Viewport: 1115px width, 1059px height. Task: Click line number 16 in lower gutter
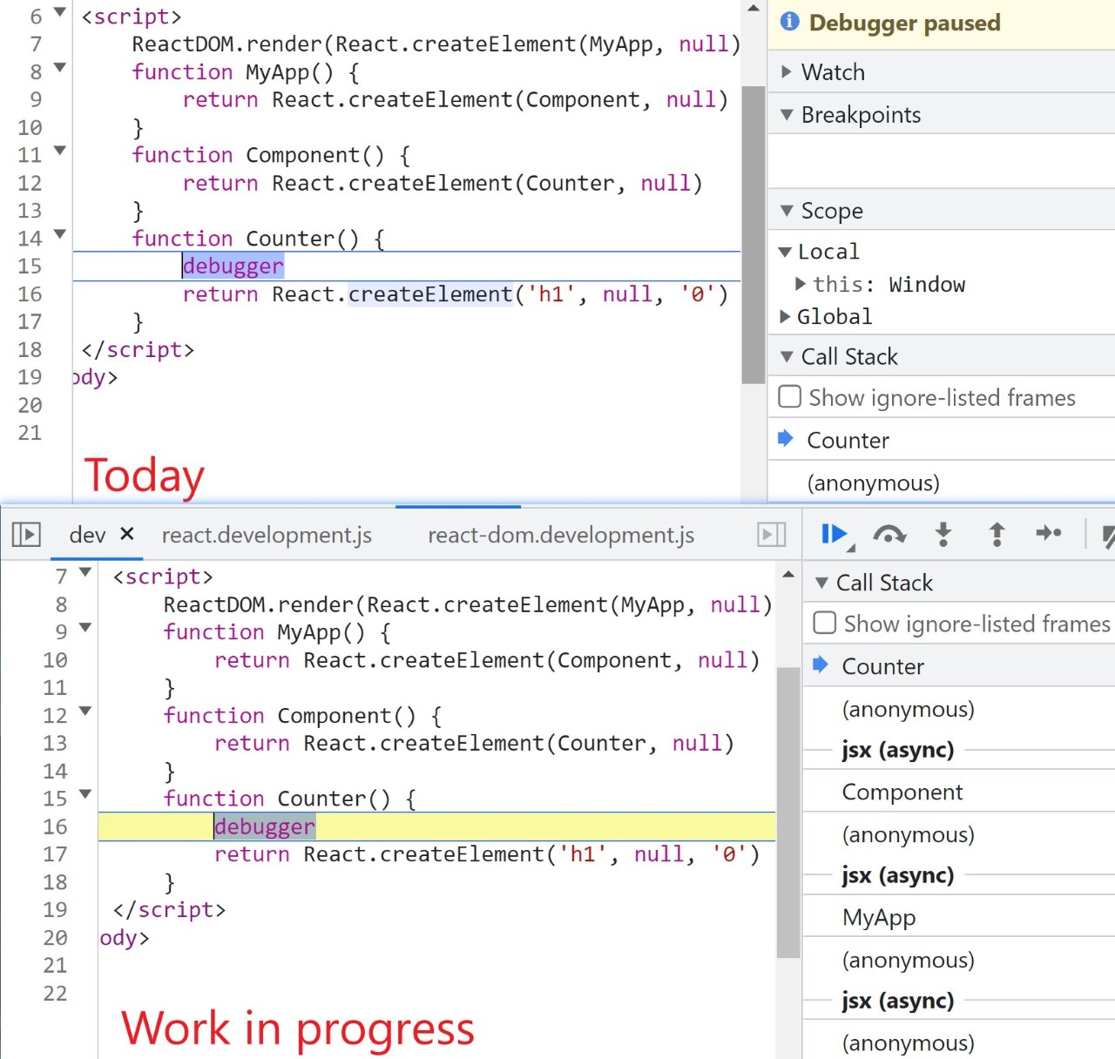pyautogui.click(x=55, y=826)
